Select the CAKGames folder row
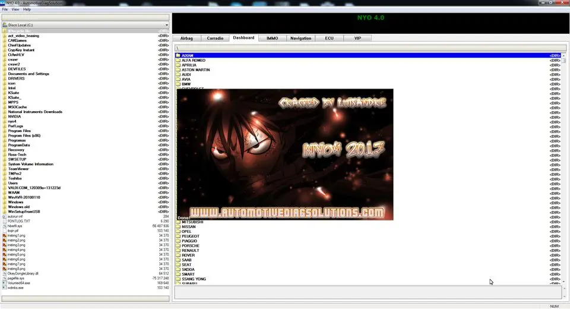The height and width of the screenshot is (309, 570). pos(85,40)
